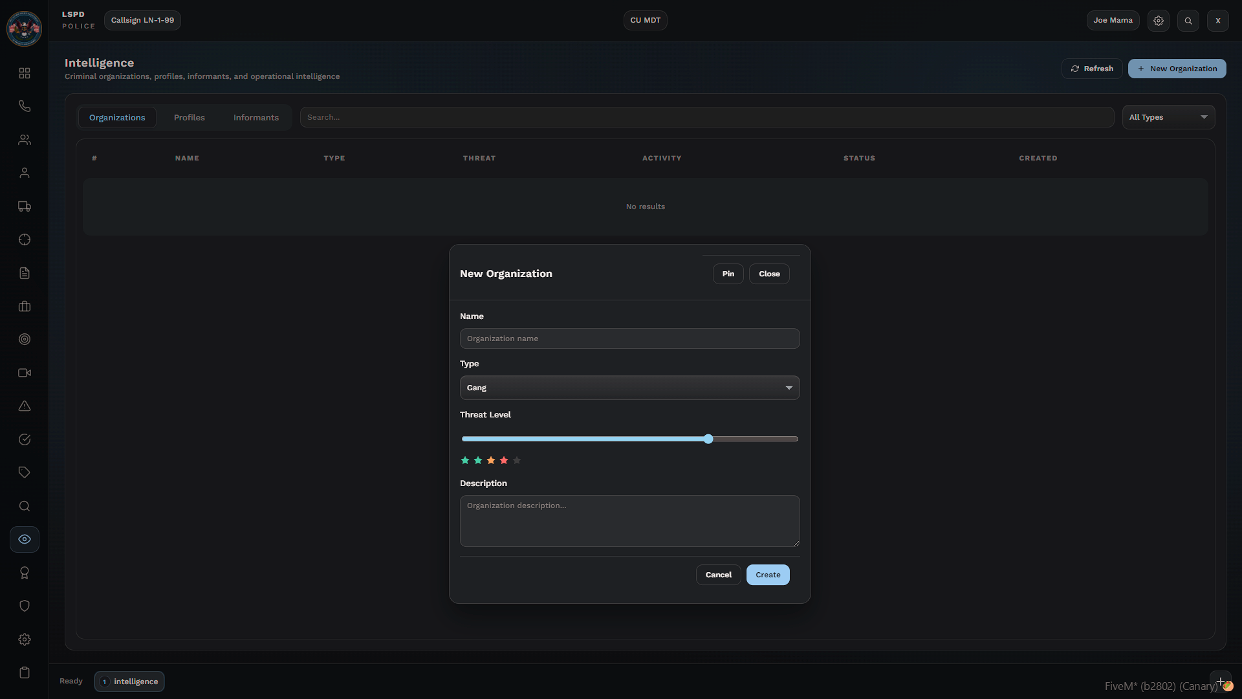
Task: Toggle Pin on New Organization dialog
Action: pyautogui.click(x=728, y=274)
